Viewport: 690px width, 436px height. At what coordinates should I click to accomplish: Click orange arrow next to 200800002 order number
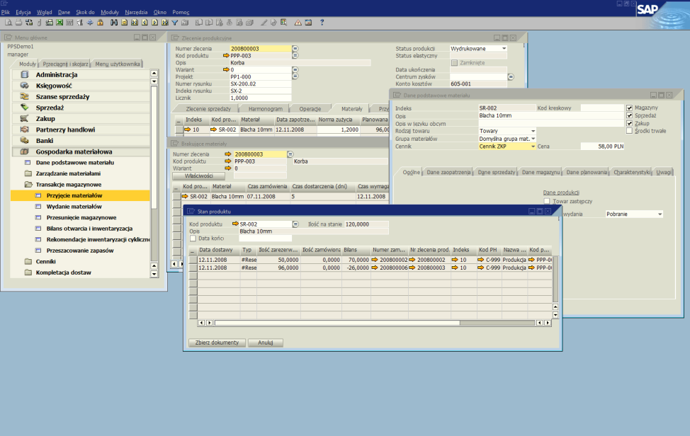[375, 260]
